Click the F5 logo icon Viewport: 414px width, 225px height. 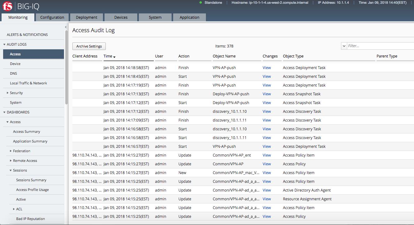click(7, 6)
